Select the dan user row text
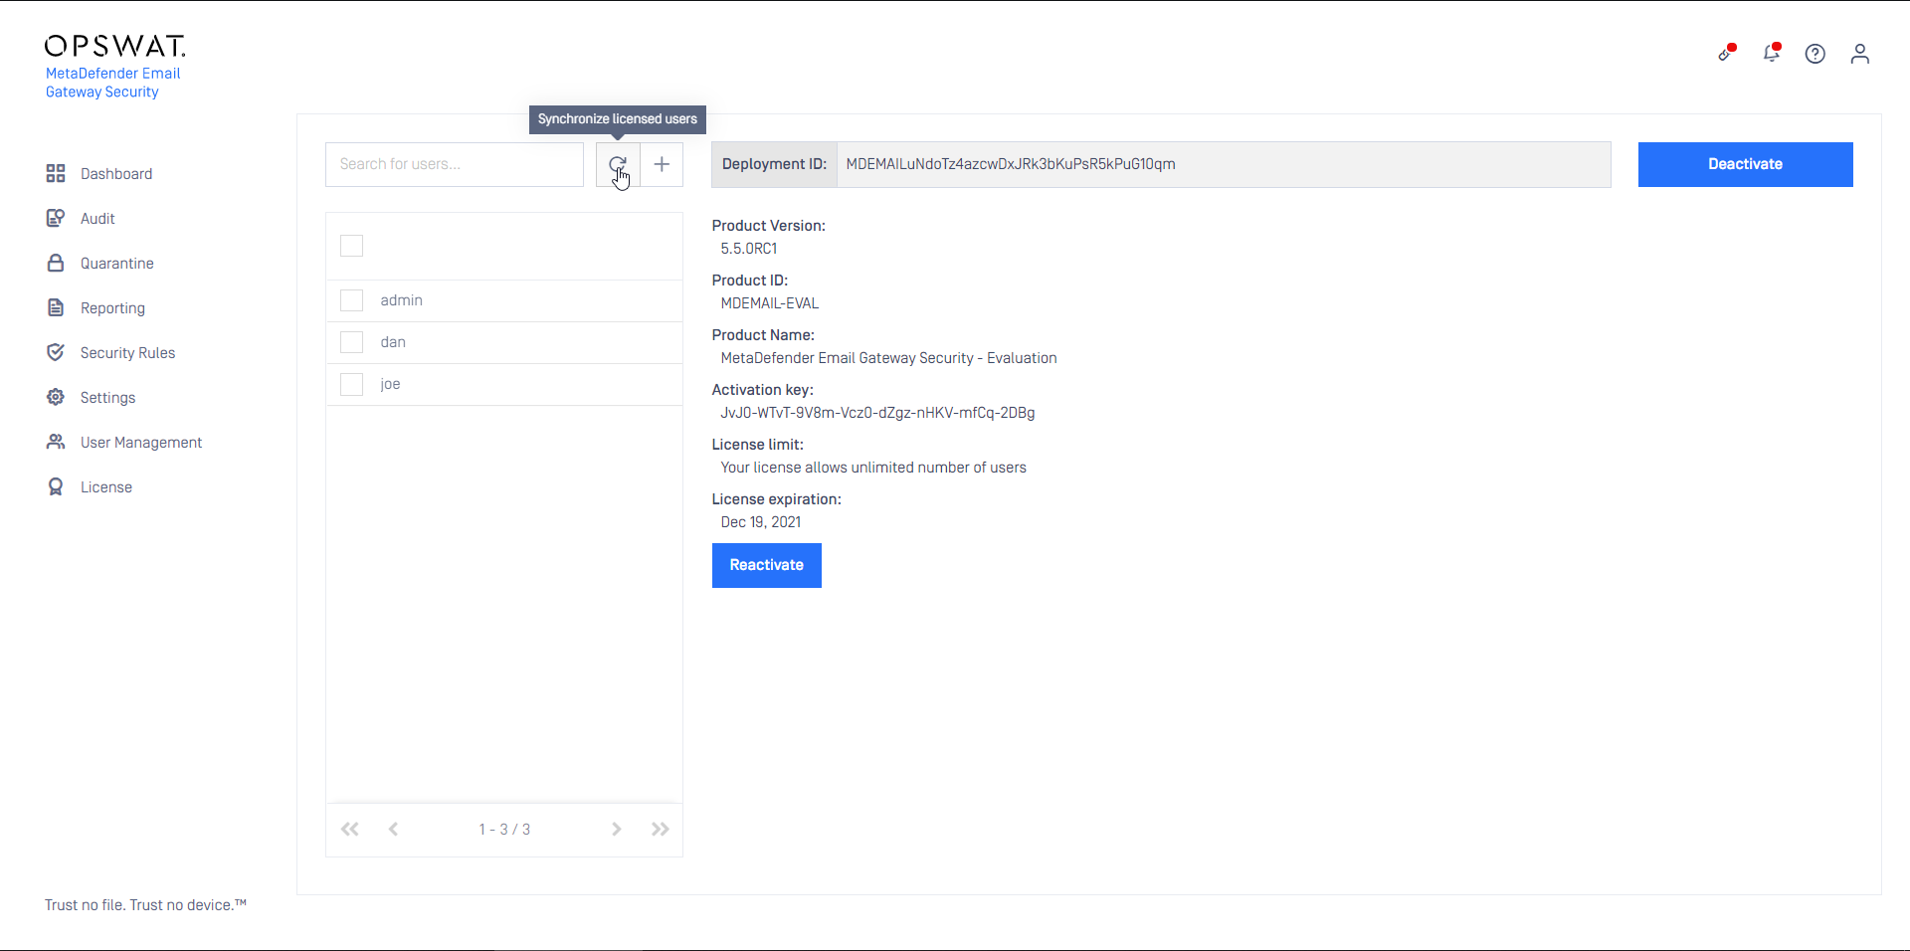Viewport: 1910px width, 951px height. 393,342
